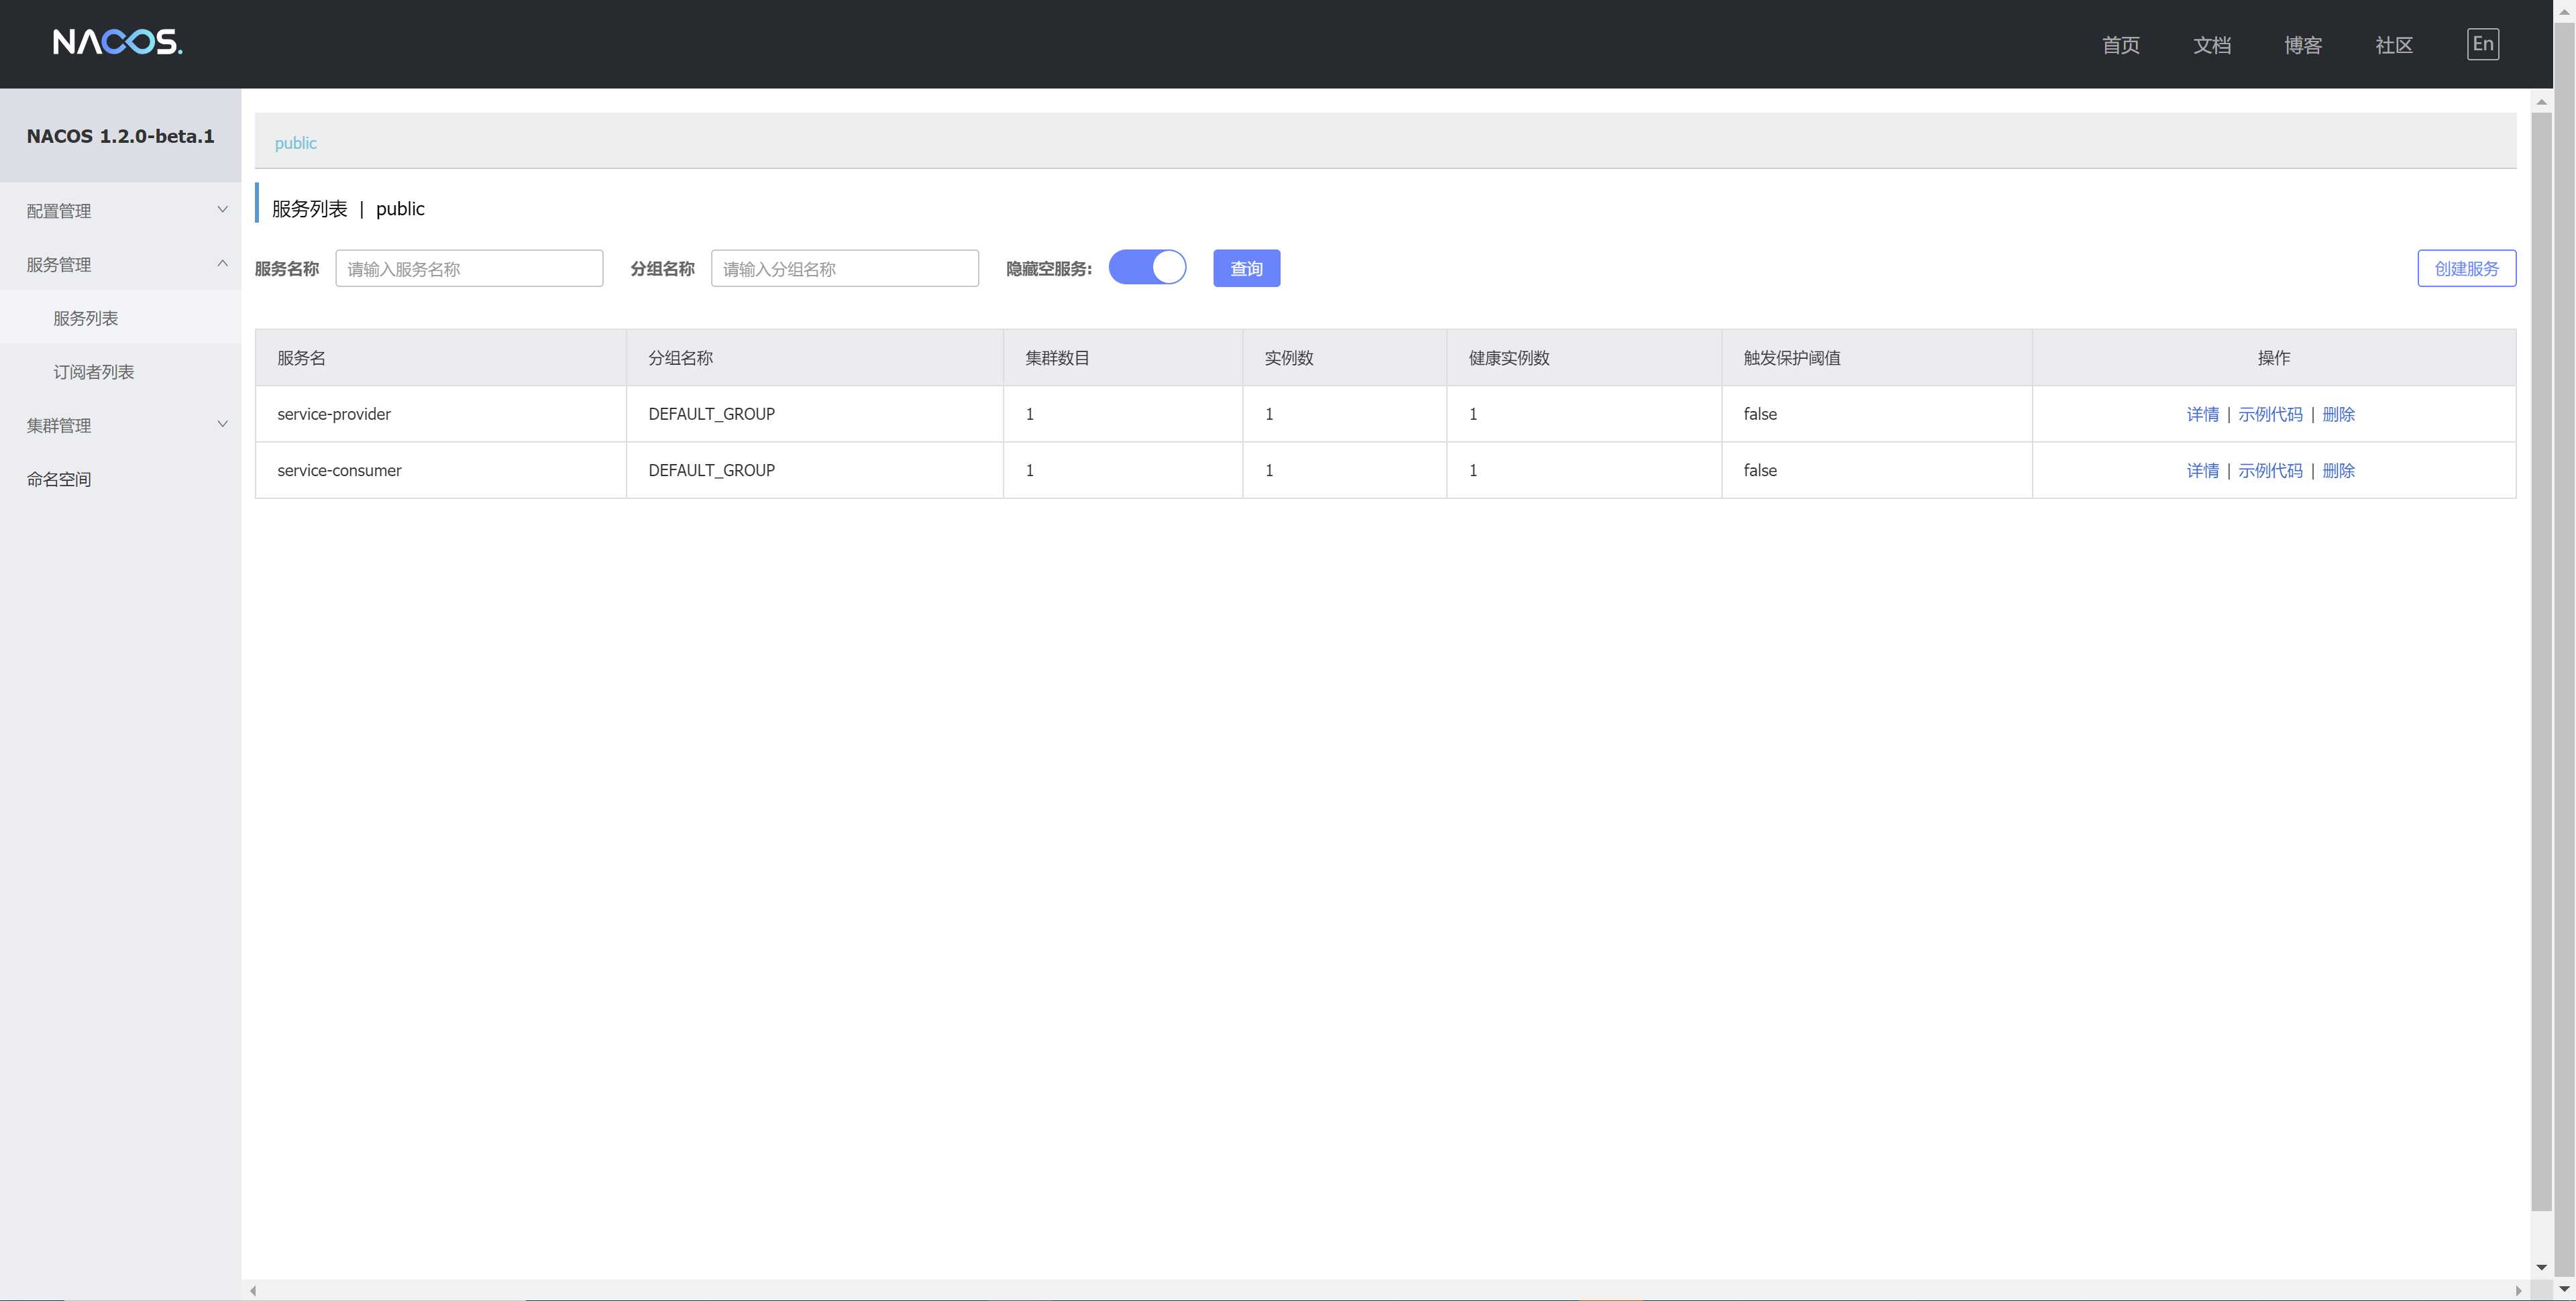Select the public namespace tab
2576x1301 pixels.
click(x=295, y=143)
